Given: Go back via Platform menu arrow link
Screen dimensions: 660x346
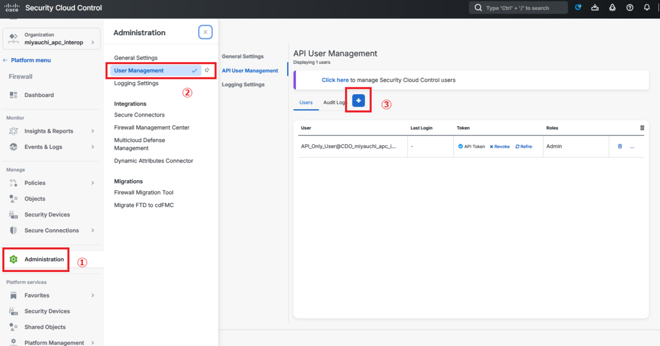Looking at the screenshot, I should [26, 60].
